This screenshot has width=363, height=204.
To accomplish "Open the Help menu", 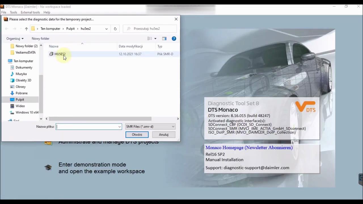I will 47,12.
